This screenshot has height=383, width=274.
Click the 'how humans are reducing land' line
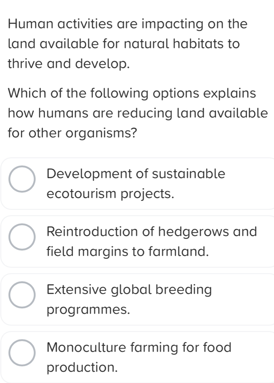[x=138, y=114]
